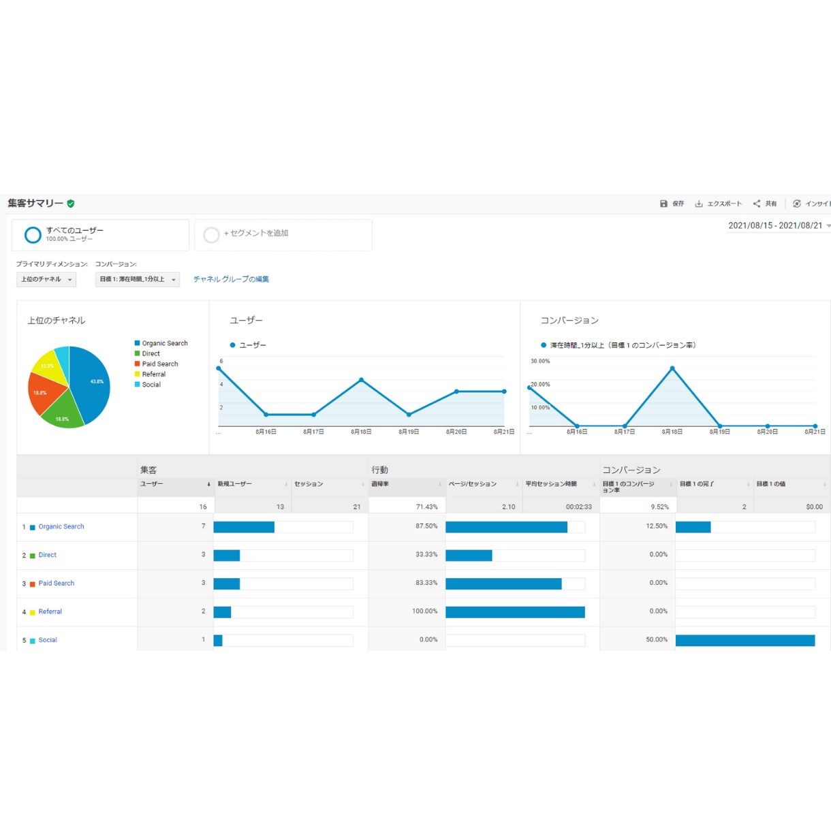Viewport: 831px width, 817px height.
Task: Click the すべてのユーザー segment circle icon
Action: pos(33,235)
